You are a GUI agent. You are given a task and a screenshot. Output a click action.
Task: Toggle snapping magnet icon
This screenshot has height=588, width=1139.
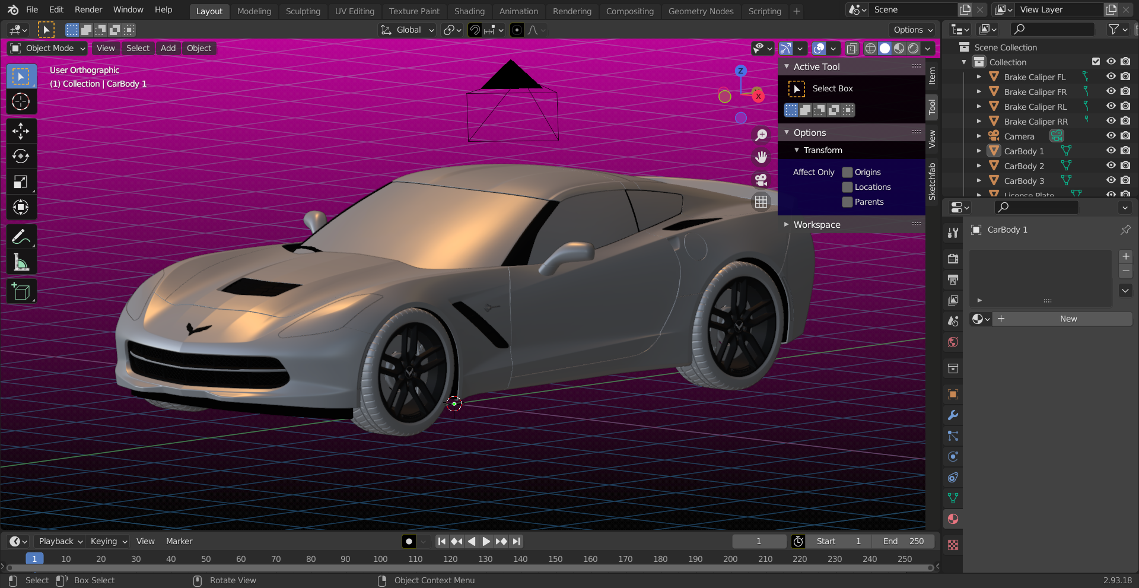tap(475, 30)
